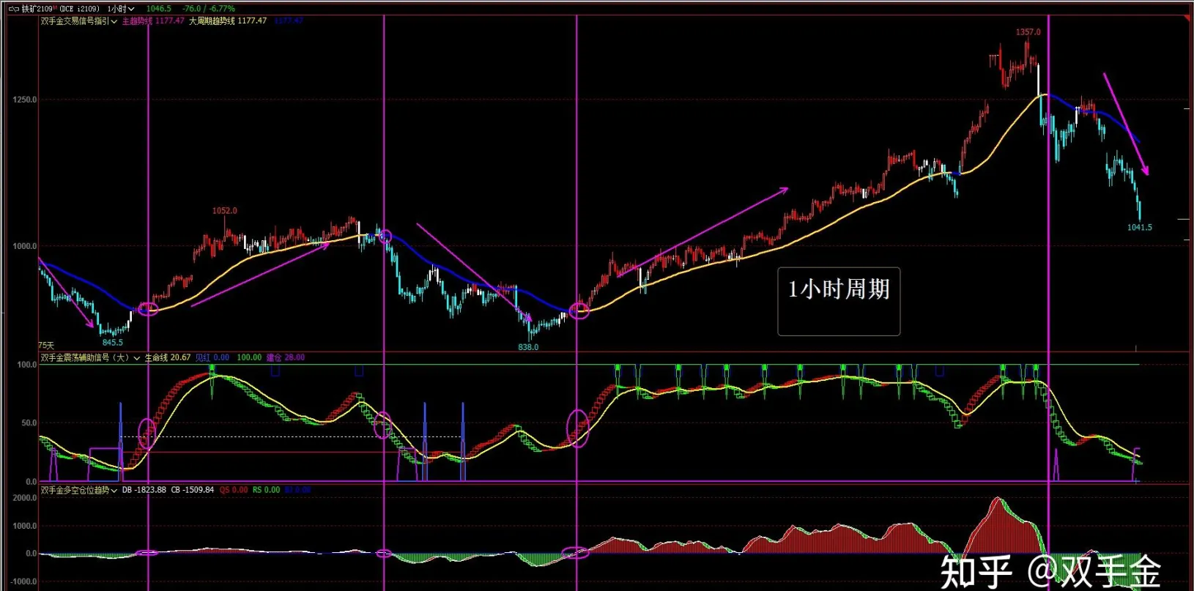Screen dimensions: 1194x591
Task: Click the 845.5 low price label
Action: (x=113, y=343)
